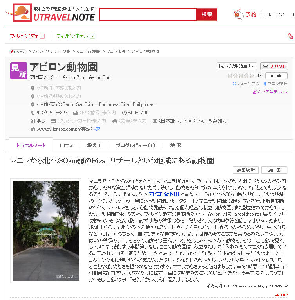
Task: Click the プリント print button
Action: tap(274, 66)
